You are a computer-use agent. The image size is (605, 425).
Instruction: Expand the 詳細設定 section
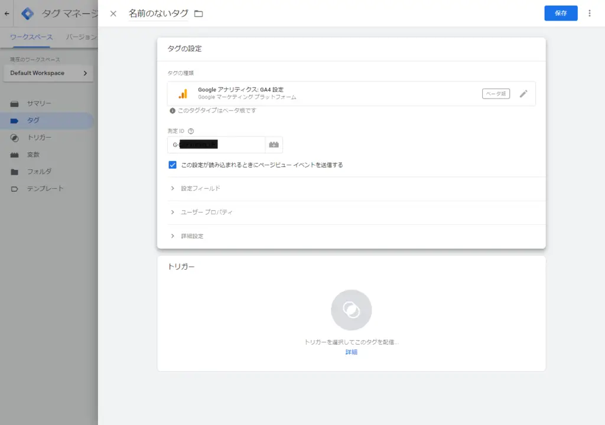point(356,236)
